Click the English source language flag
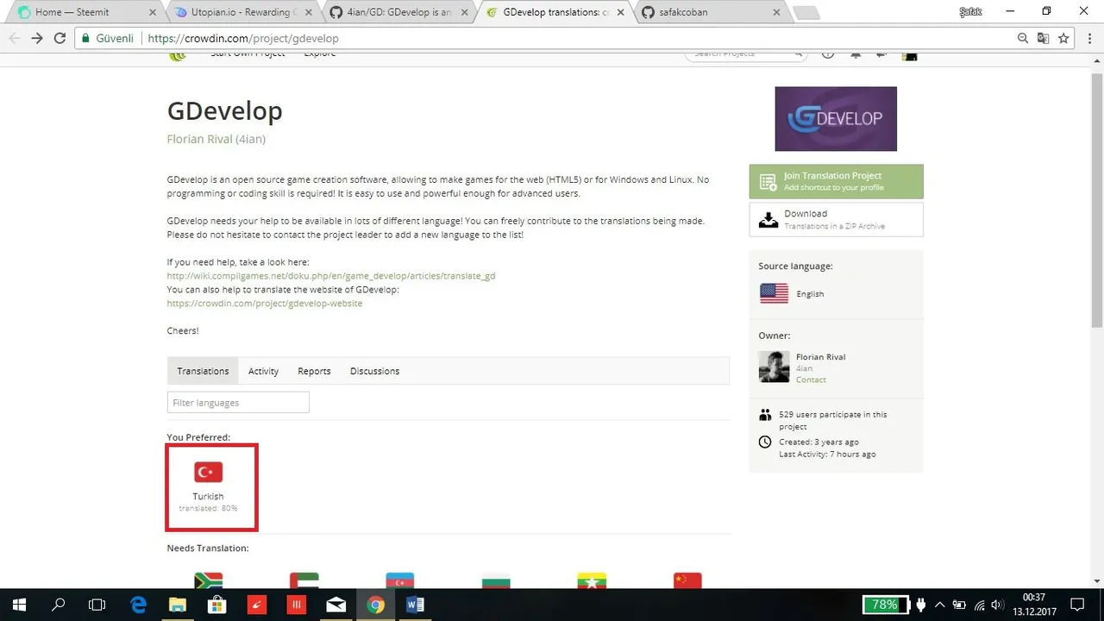 click(774, 293)
